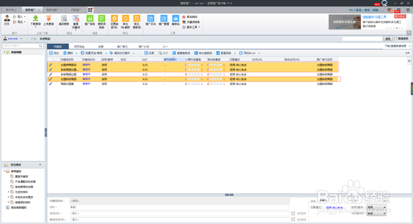Click the 排名倾向 tool
Screen dimensions: 413x224
(190, 17)
